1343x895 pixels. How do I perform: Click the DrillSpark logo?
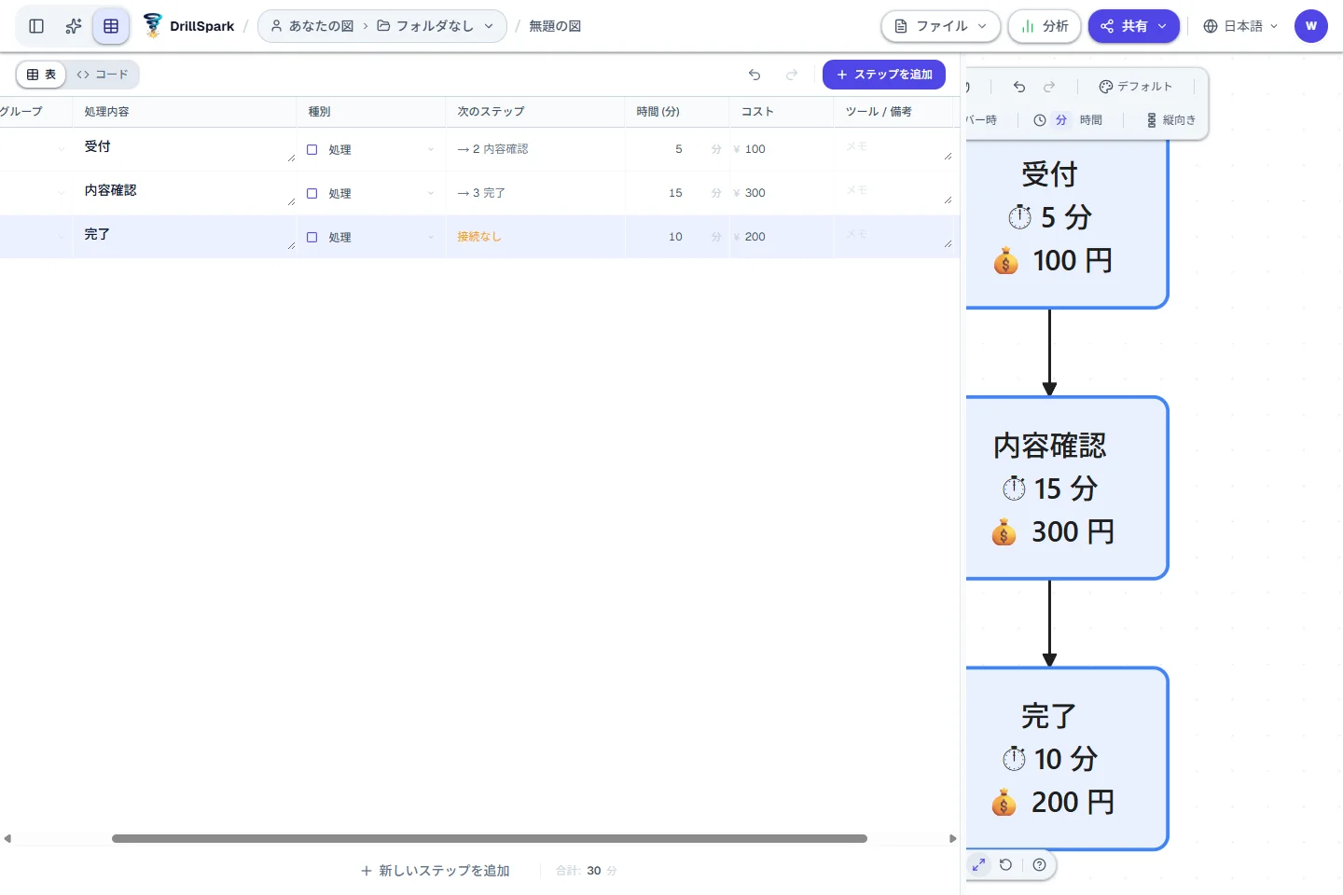click(188, 26)
